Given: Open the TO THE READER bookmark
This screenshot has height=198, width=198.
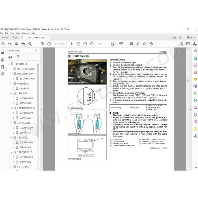Looking at the screenshot, I should click(x=25, y=69).
